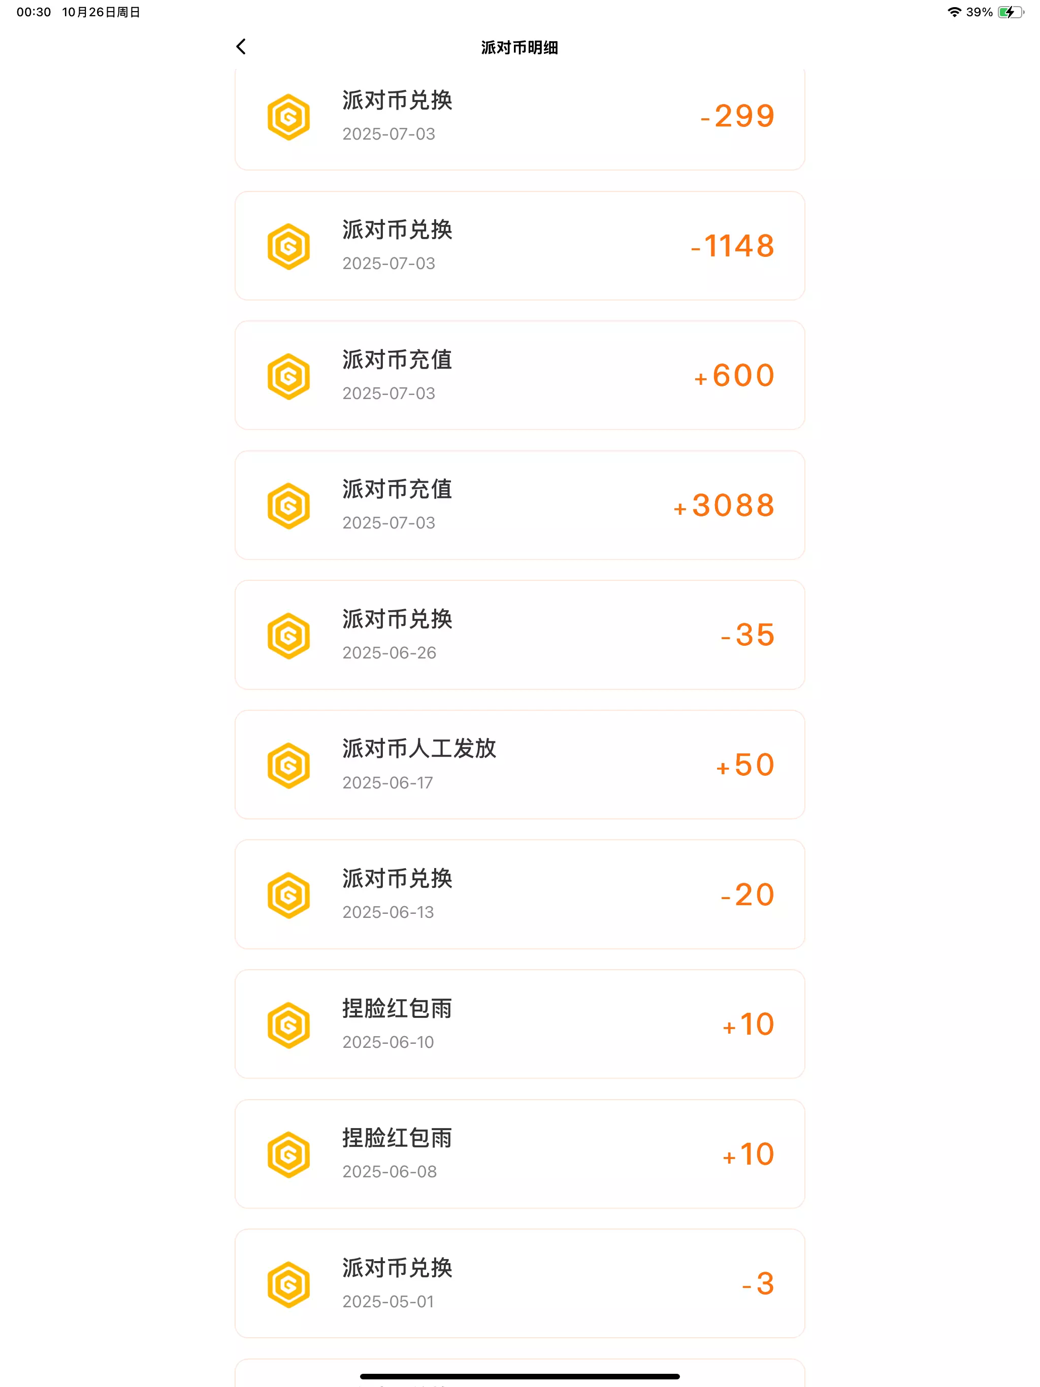Tap the +50 amount on 人工发放 row
The width and height of the screenshot is (1040, 1387).
746,765
